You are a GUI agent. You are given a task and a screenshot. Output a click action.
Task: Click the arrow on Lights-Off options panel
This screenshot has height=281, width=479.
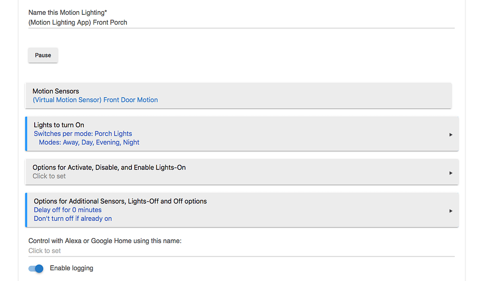point(450,211)
